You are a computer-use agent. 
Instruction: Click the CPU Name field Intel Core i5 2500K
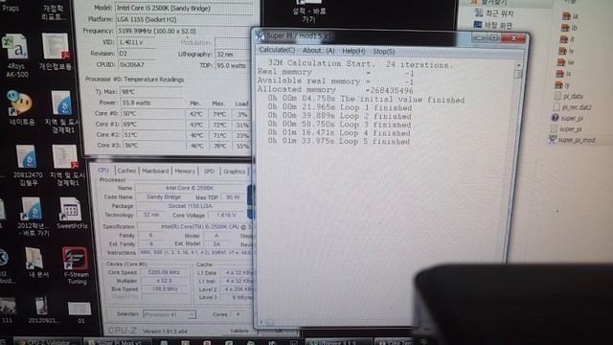190,188
